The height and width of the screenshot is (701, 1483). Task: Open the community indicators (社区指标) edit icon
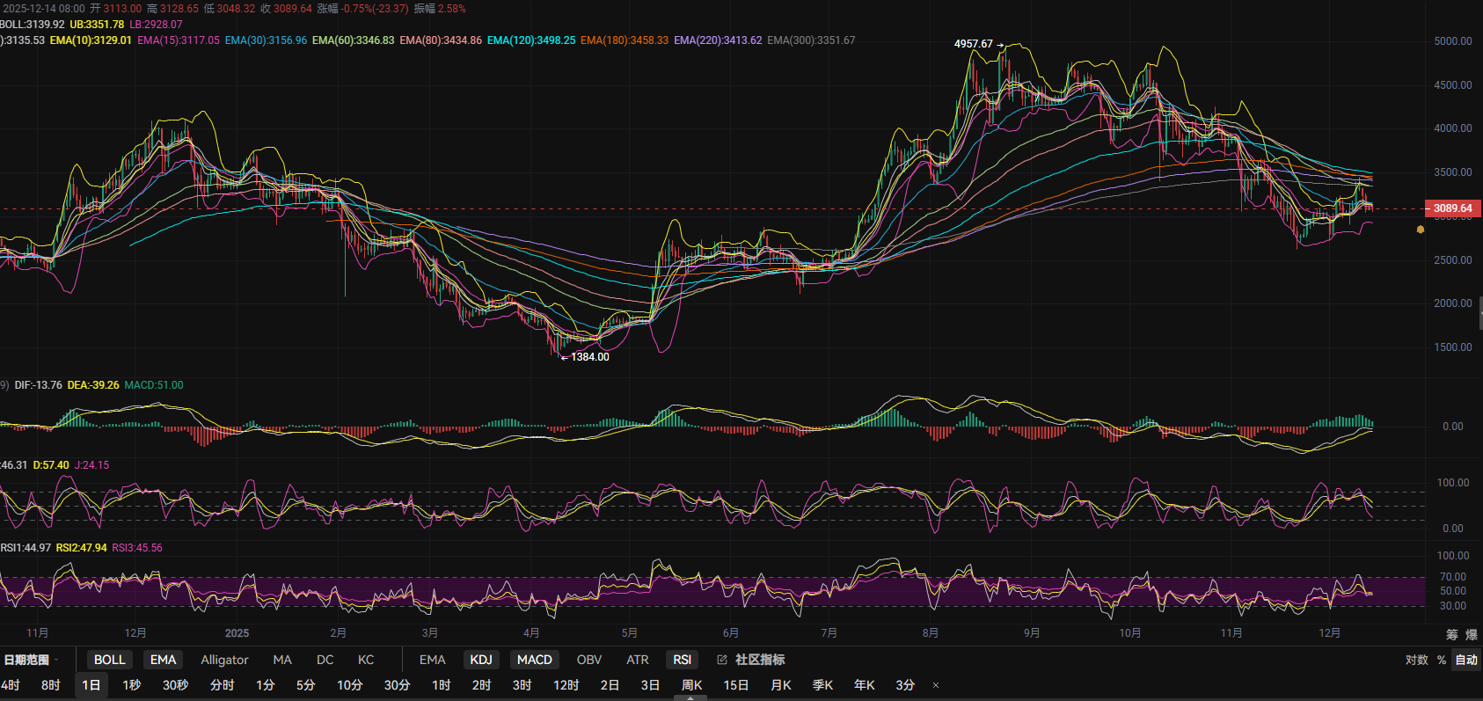coord(722,660)
